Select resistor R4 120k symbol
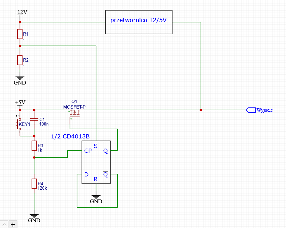 coord(34,184)
